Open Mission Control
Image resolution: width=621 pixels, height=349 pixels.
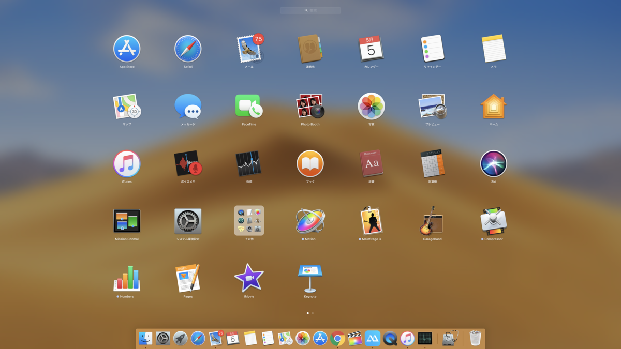pos(127,221)
